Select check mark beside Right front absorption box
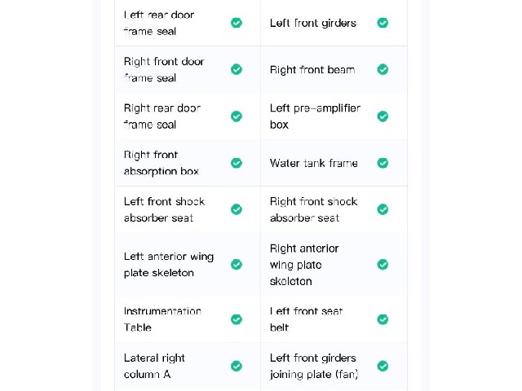 (237, 163)
